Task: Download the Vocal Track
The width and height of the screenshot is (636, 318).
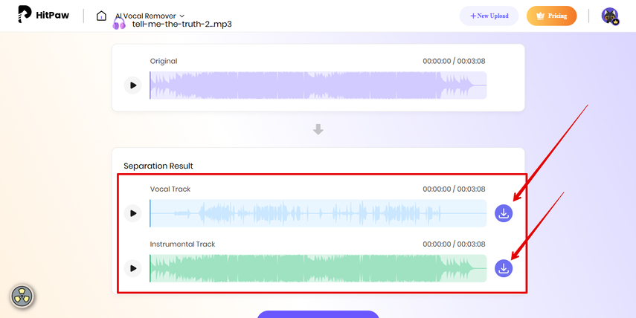Action: [x=504, y=213]
